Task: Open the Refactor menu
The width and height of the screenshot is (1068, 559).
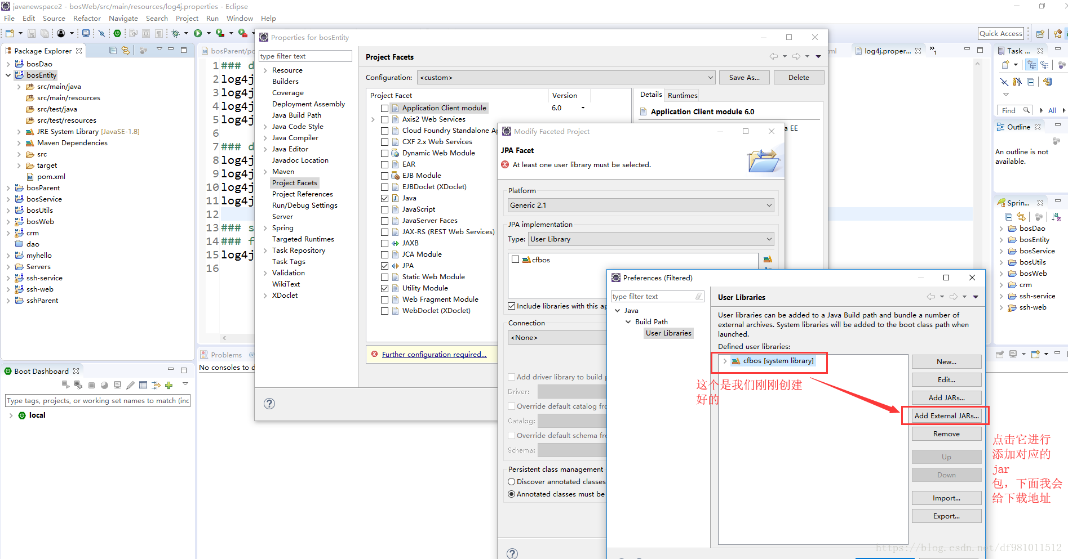Action: pos(87,19)
